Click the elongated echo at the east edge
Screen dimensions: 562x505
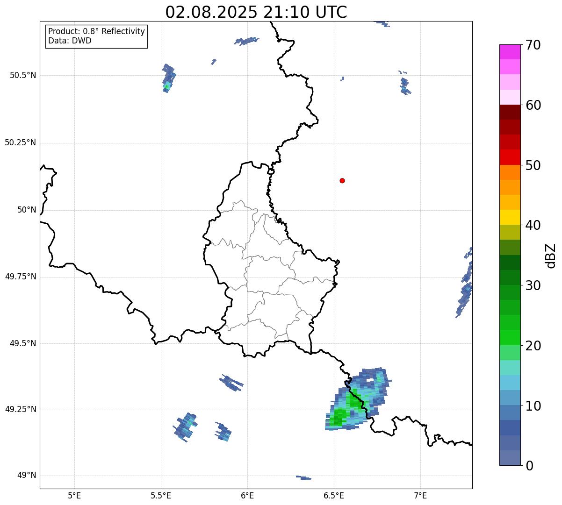pos(465,284)
